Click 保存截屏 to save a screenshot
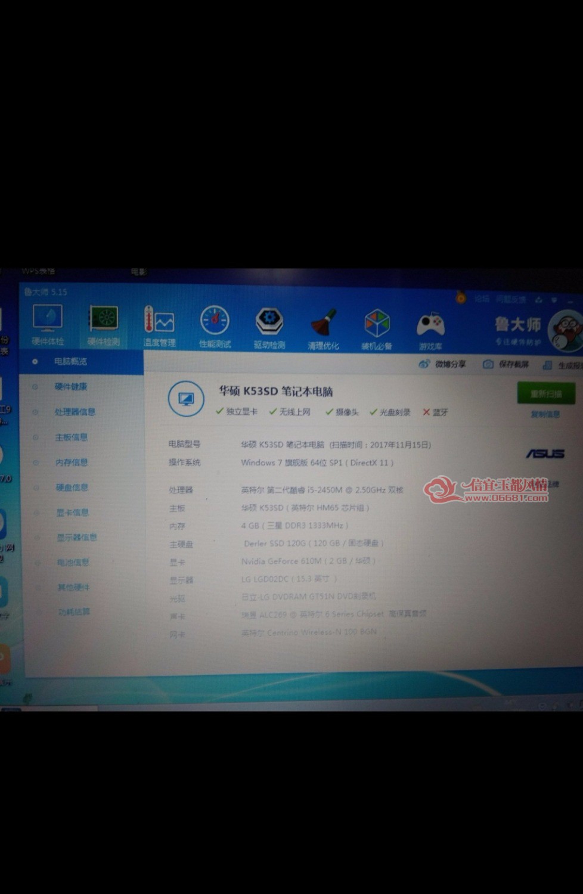The image size is (583, 894). (506, 364)
